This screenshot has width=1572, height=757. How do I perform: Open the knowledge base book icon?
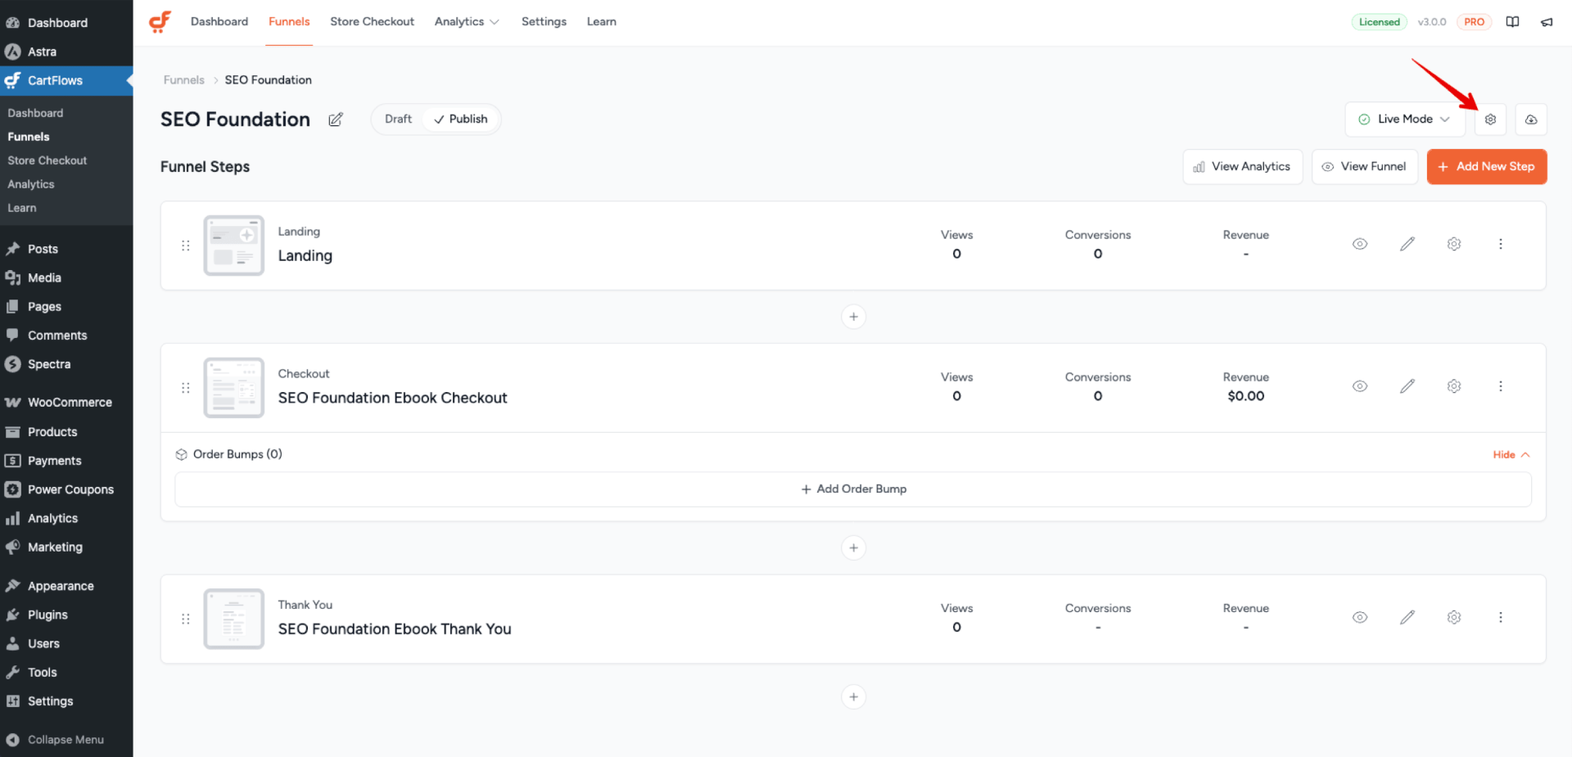pos(1512,22)
